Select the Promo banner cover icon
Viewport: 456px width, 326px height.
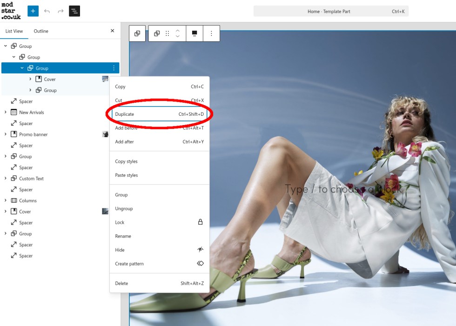click(x=13, y=134)
